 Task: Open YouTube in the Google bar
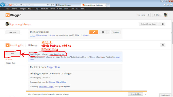[x=44, y=9]
